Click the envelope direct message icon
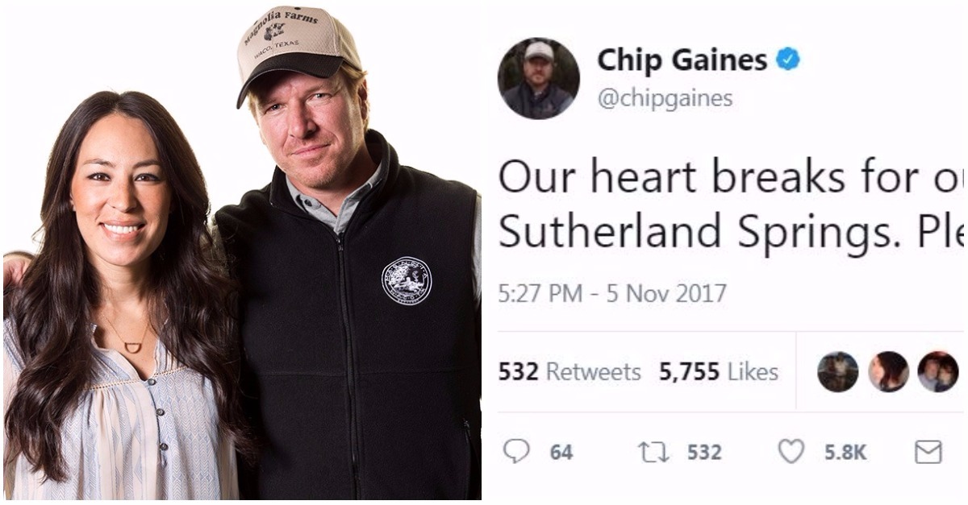968x505 pixels. click(x=928, y=453)
